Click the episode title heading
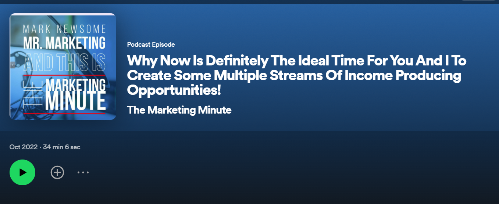Screen dimensions: 499x204 (x=296, y=75)
